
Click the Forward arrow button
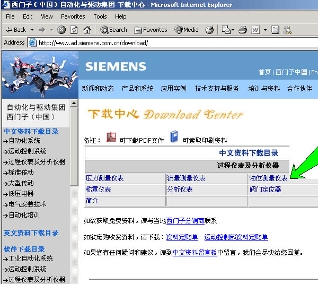pyautogui.click(x=42, y=30)
